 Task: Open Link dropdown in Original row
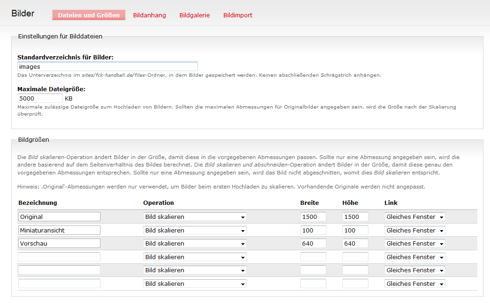[415, 217]
